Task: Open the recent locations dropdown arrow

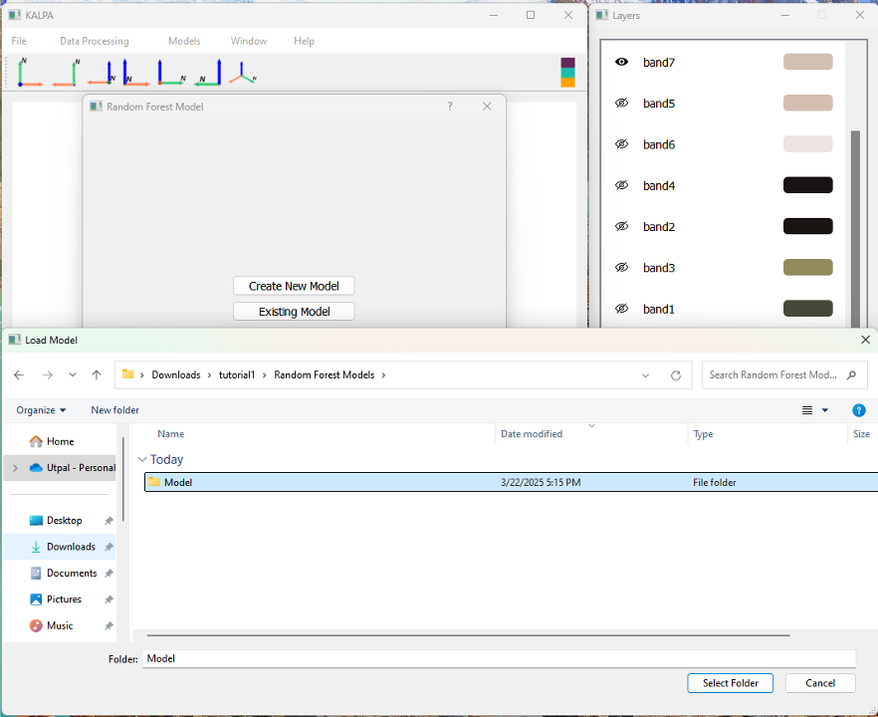Action: (73, 374)
